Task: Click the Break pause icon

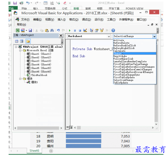Action: coord(75,30)
